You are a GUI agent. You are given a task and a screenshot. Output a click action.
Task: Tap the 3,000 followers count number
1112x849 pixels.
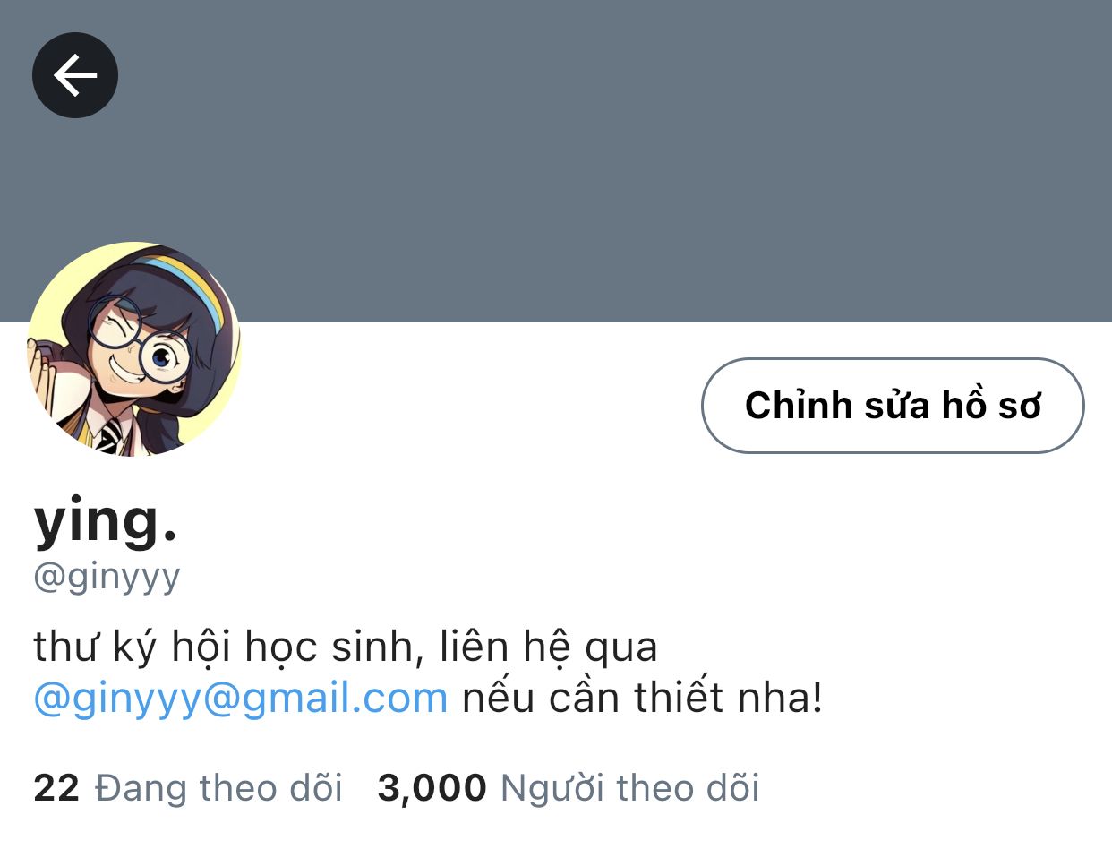click(432, 788)
